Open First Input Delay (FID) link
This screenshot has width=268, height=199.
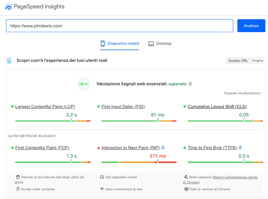[x=123, y=106]
